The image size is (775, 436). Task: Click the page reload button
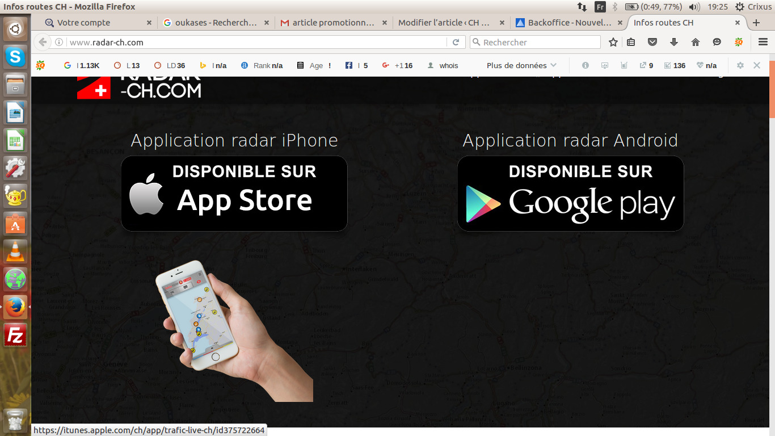click(x=456, y=42)
